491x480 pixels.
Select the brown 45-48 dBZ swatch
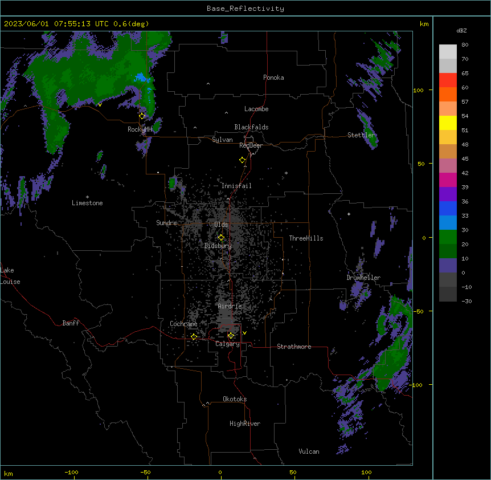coord(448,151)
